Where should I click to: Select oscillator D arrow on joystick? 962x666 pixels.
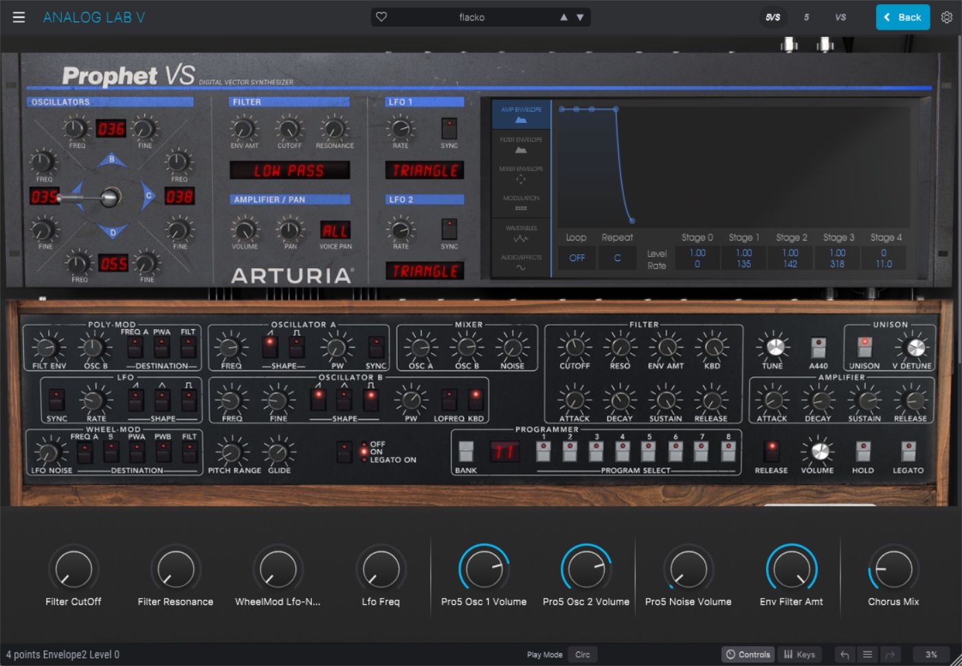point(112,232)
